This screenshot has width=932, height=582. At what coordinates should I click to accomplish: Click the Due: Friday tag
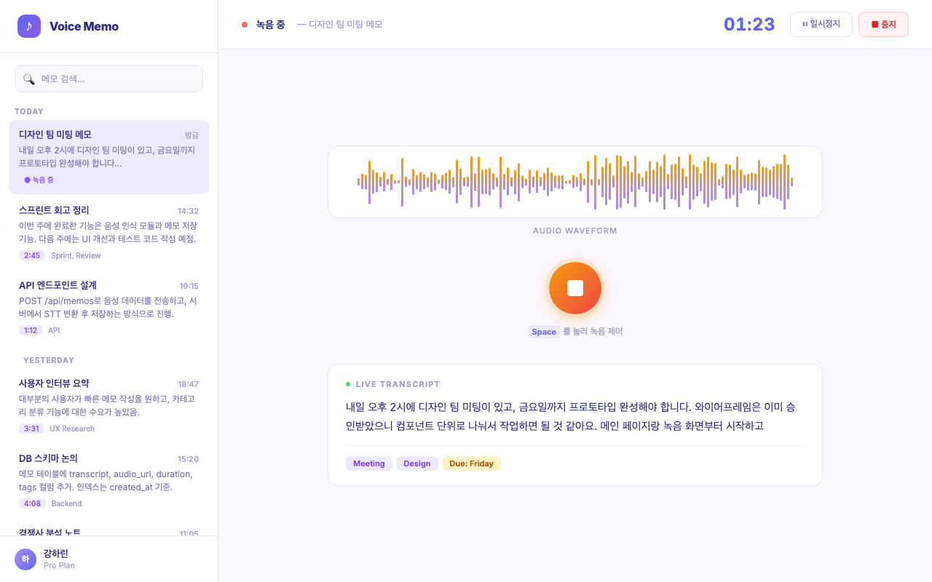(x=471, y=463)
